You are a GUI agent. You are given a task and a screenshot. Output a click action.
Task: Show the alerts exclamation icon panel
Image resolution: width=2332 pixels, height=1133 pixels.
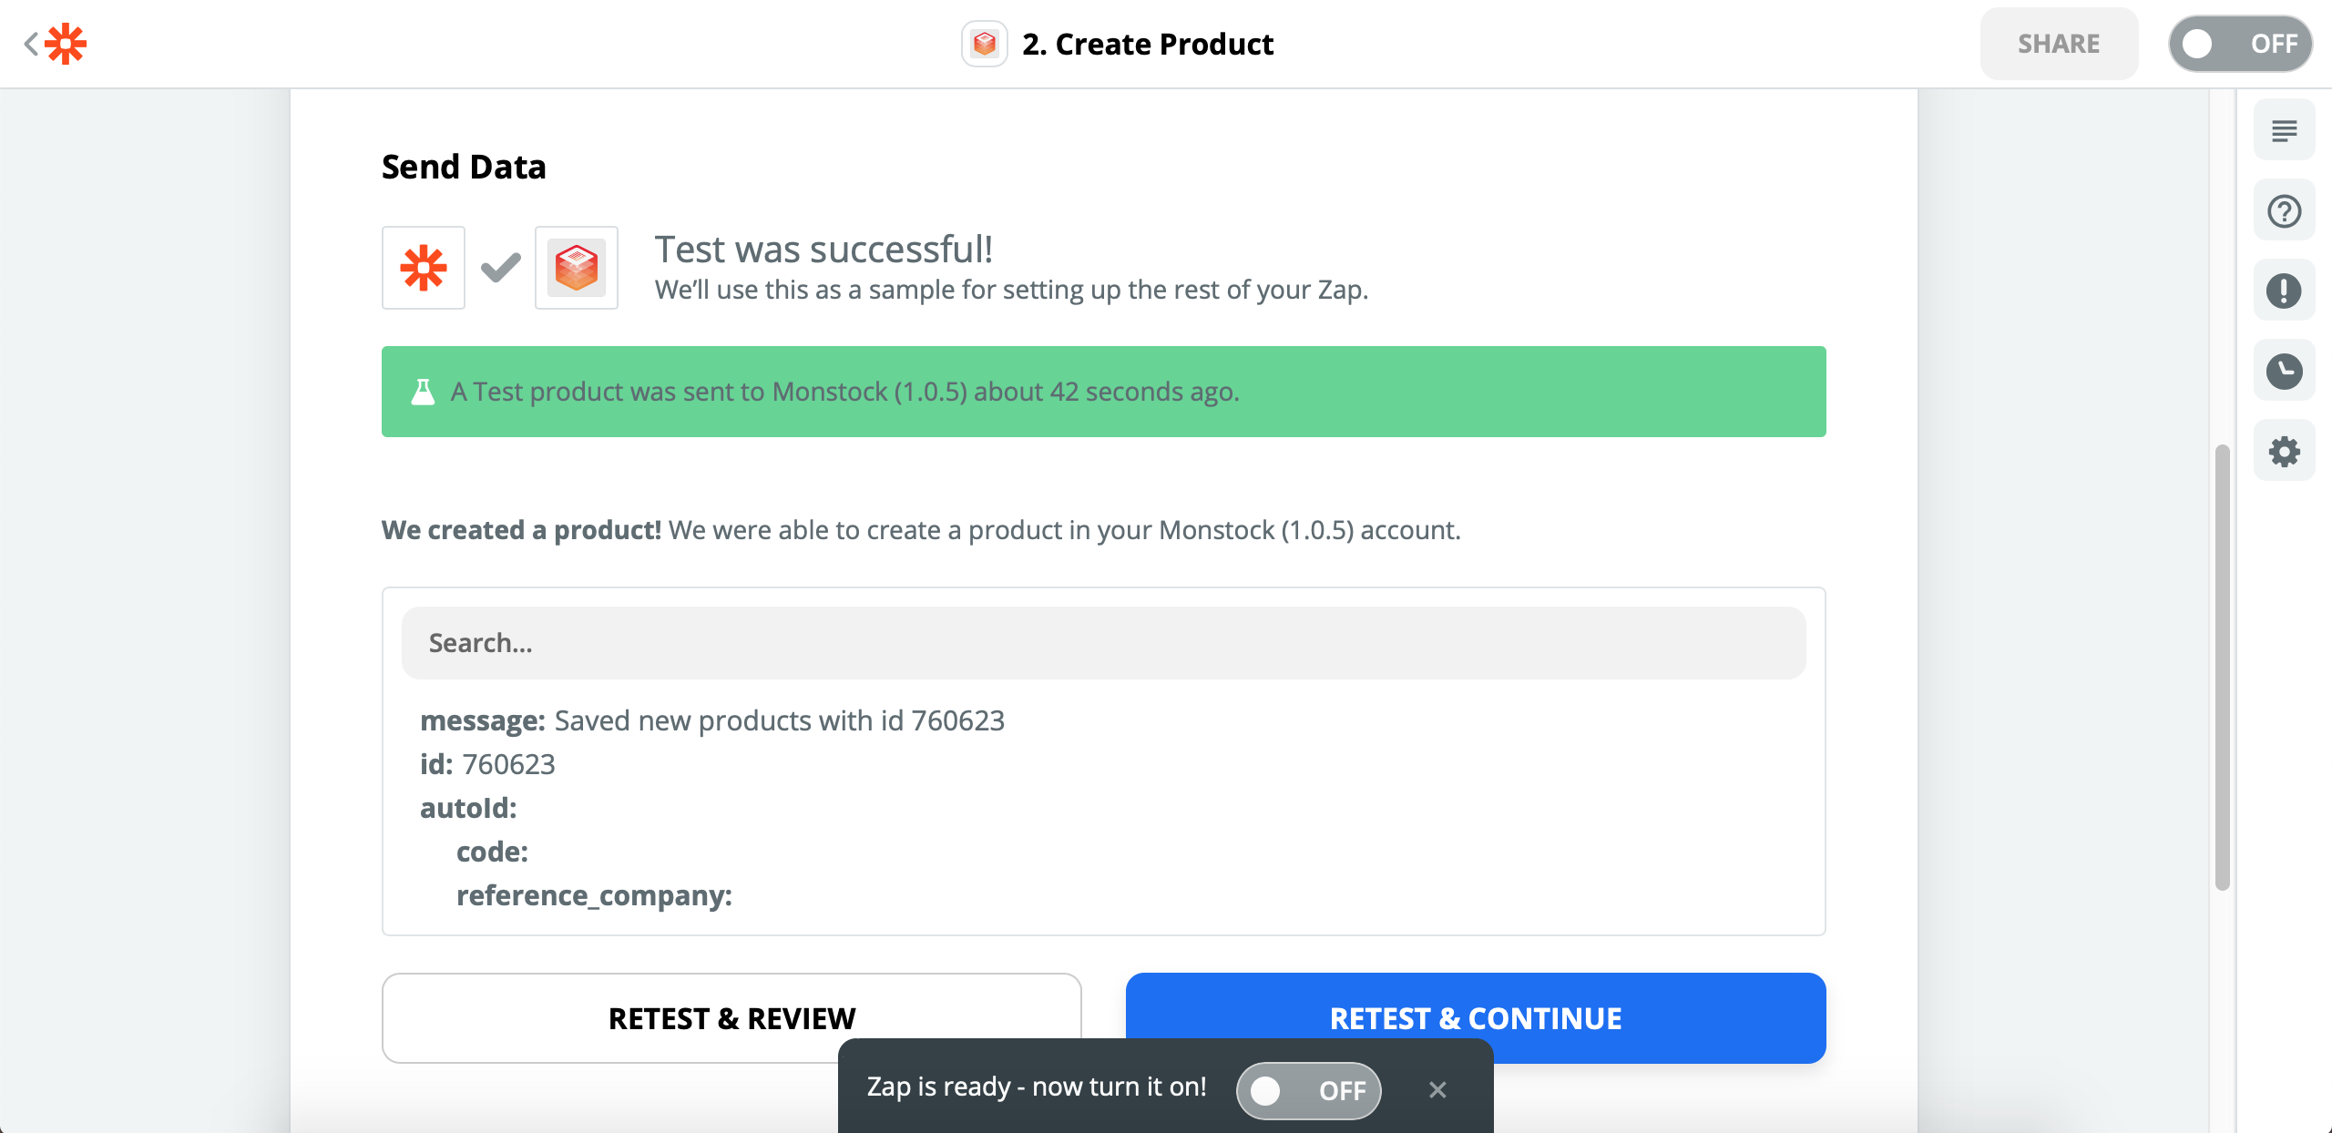pos(2284,291)
